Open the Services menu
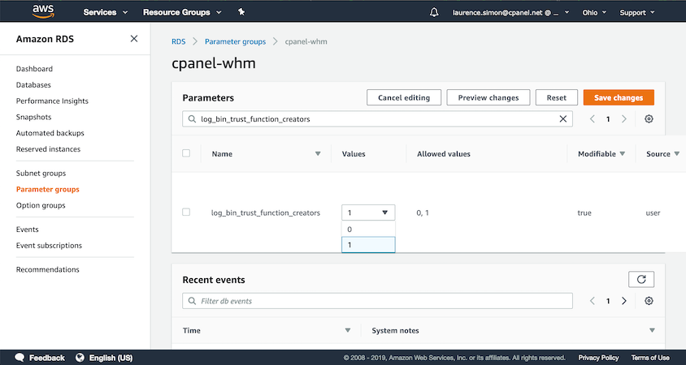This screenshot has width=686, height=365. (x=106, y=13)
